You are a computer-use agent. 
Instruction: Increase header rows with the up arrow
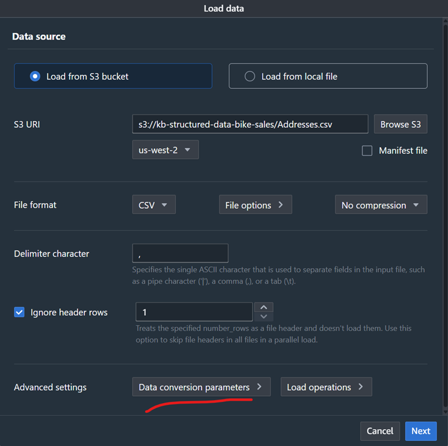[264, 307]
